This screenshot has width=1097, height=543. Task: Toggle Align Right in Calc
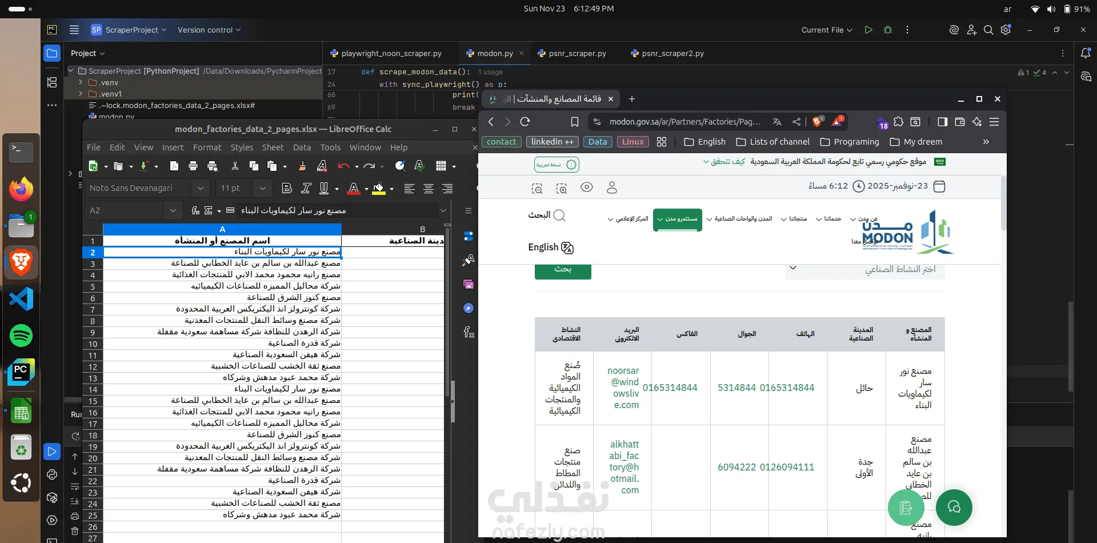(x=447, y=188)
